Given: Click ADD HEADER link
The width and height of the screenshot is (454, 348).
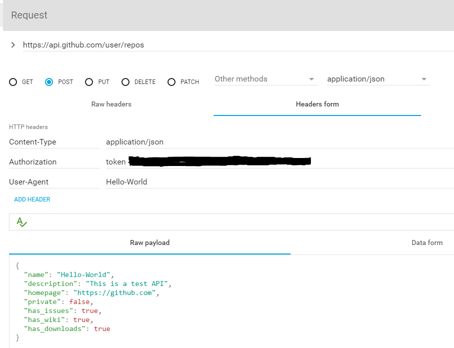Looking at the screenshot, I should [x=32, y=199].
